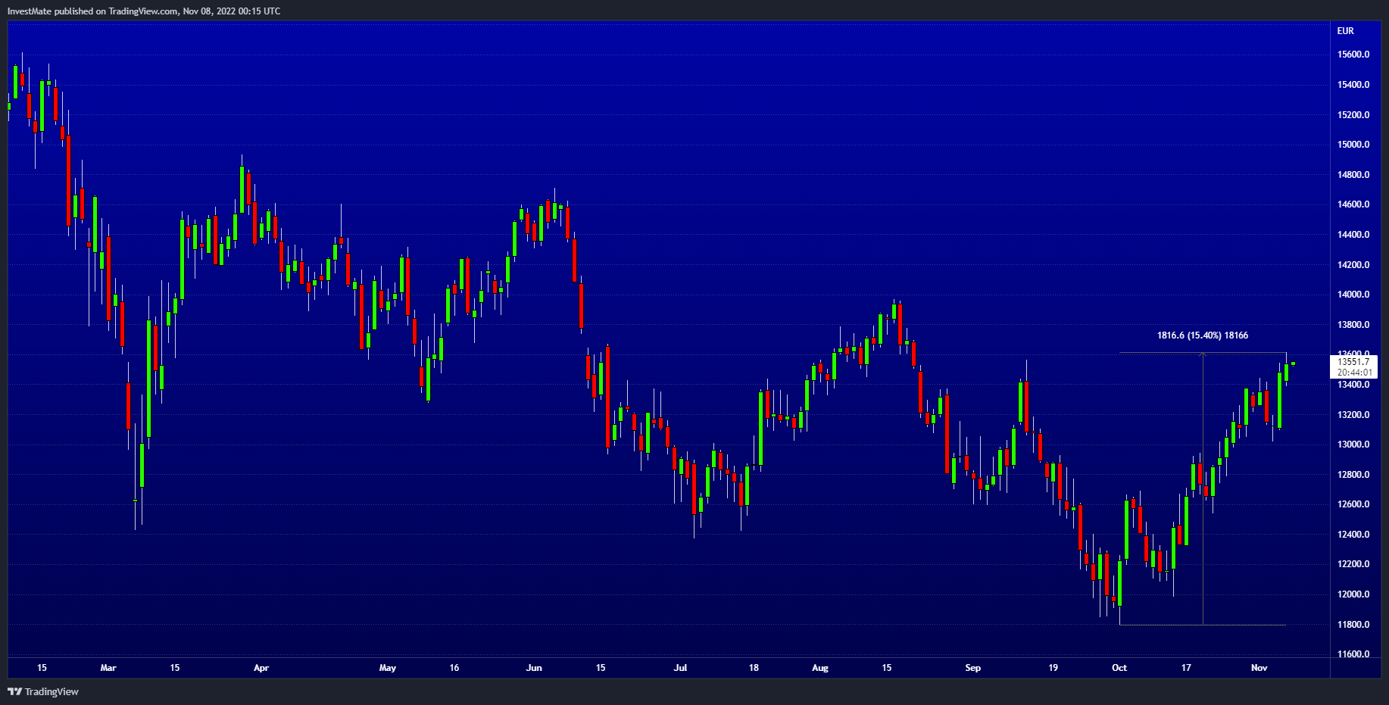1389x705 pixels.
Task: Select the Jul date label on time axis
Action: tap(680, 668)
